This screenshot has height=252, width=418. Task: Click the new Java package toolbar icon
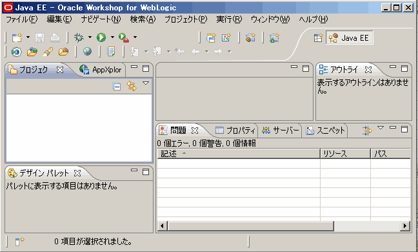coord(211,37)
